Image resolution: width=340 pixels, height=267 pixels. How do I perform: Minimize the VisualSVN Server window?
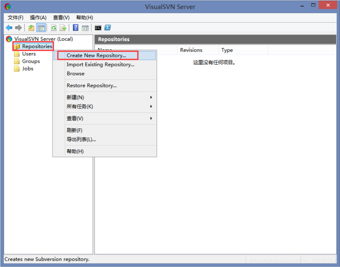pyautogui.click(x=302, y=5)
